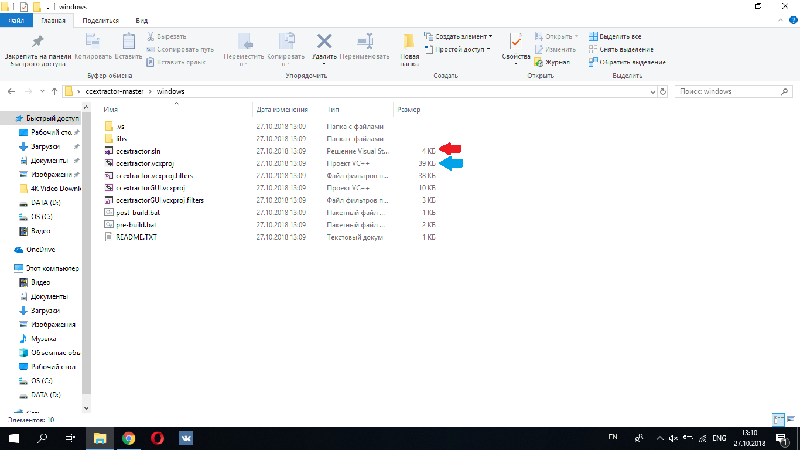
Task: Click the Select all (Выделить все) option
Action: click(615, 36)
